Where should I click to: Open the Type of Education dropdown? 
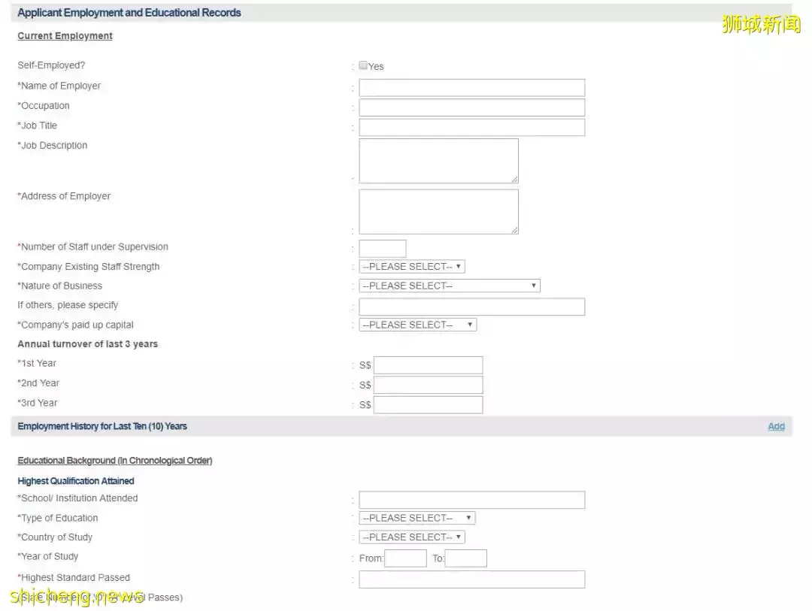tap(417, 518)
